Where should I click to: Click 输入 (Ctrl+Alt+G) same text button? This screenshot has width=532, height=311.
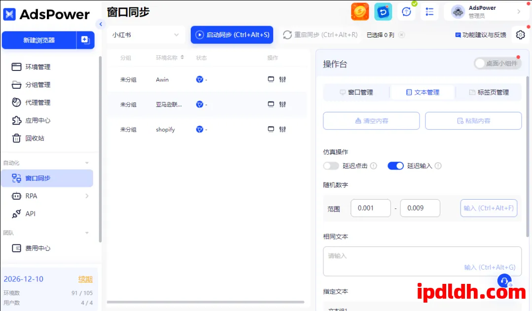490,267
